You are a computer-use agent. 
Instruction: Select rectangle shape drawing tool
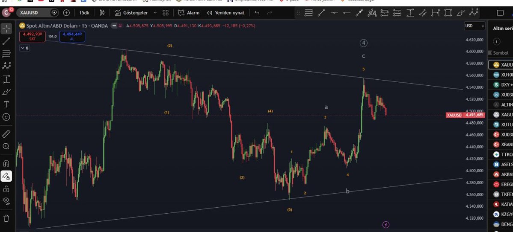448,13
